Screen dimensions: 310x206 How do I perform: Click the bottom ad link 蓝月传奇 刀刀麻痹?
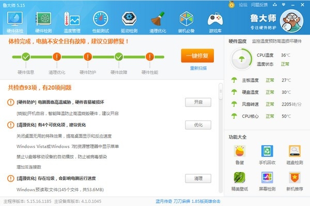[188, 201]
